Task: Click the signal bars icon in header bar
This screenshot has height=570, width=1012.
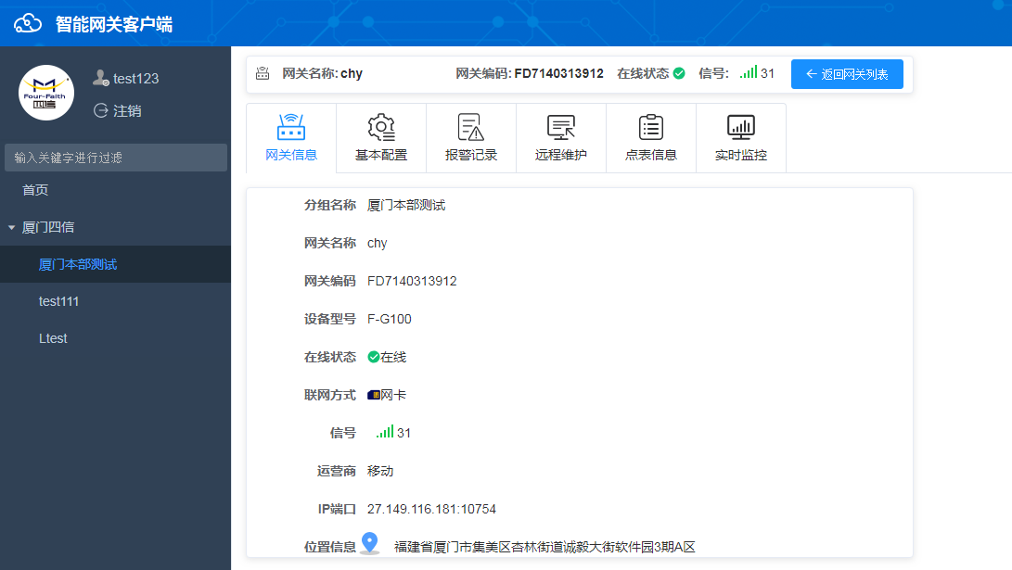Action: pyautogui.click(x=749, y=72)
